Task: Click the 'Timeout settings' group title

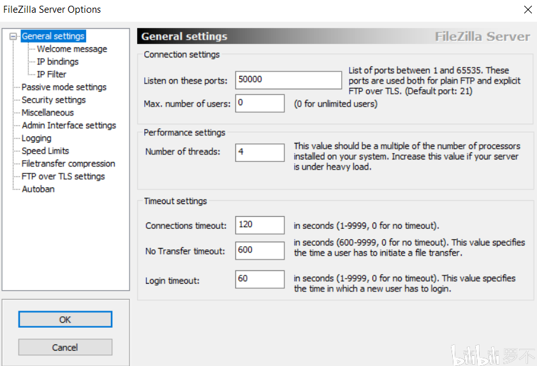Action: tap(175, 201)
